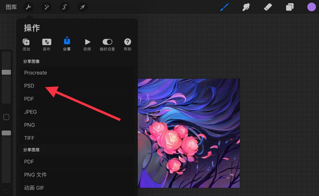Image resolution: width=319 pixels, height=196 pixels.
Task: Open the Layers panel icon
Action: tap(290, 7)
